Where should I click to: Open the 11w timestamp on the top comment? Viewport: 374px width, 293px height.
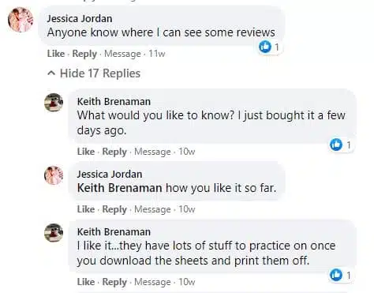pyautogui.click(x=157, y=54)
